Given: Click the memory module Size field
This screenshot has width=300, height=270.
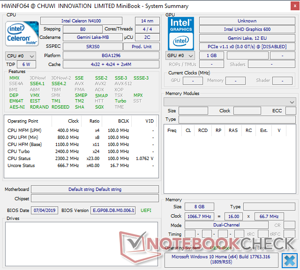Looking at the screenshot, I should tap(193, 111).
